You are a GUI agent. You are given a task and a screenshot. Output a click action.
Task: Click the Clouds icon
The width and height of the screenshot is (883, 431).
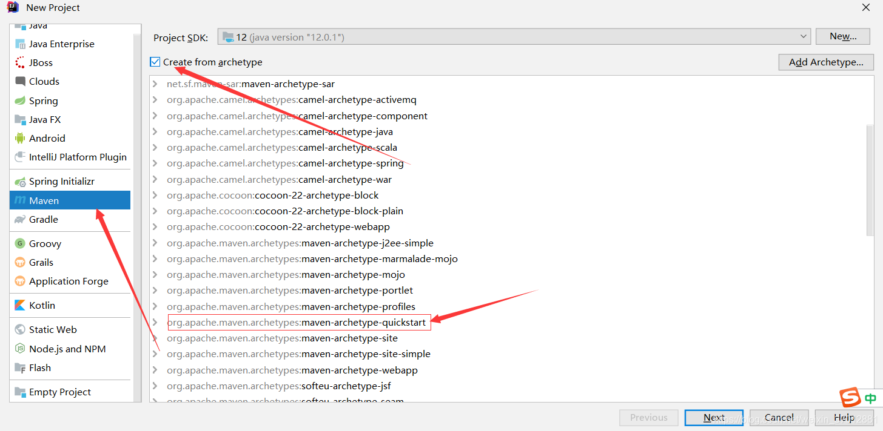click(x=20, y=82)
